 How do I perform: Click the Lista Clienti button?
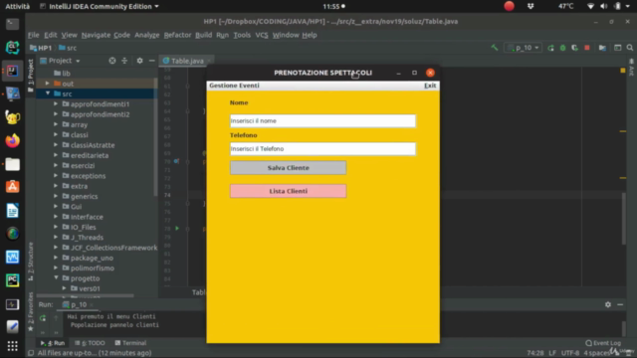tap(288, 191)
